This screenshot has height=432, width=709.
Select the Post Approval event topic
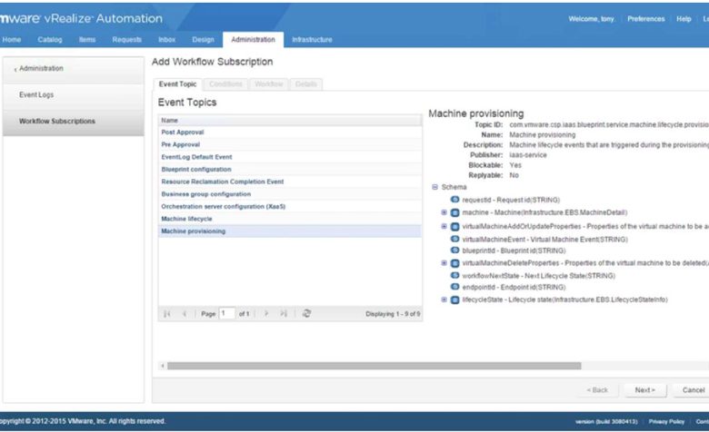(290, 133)
